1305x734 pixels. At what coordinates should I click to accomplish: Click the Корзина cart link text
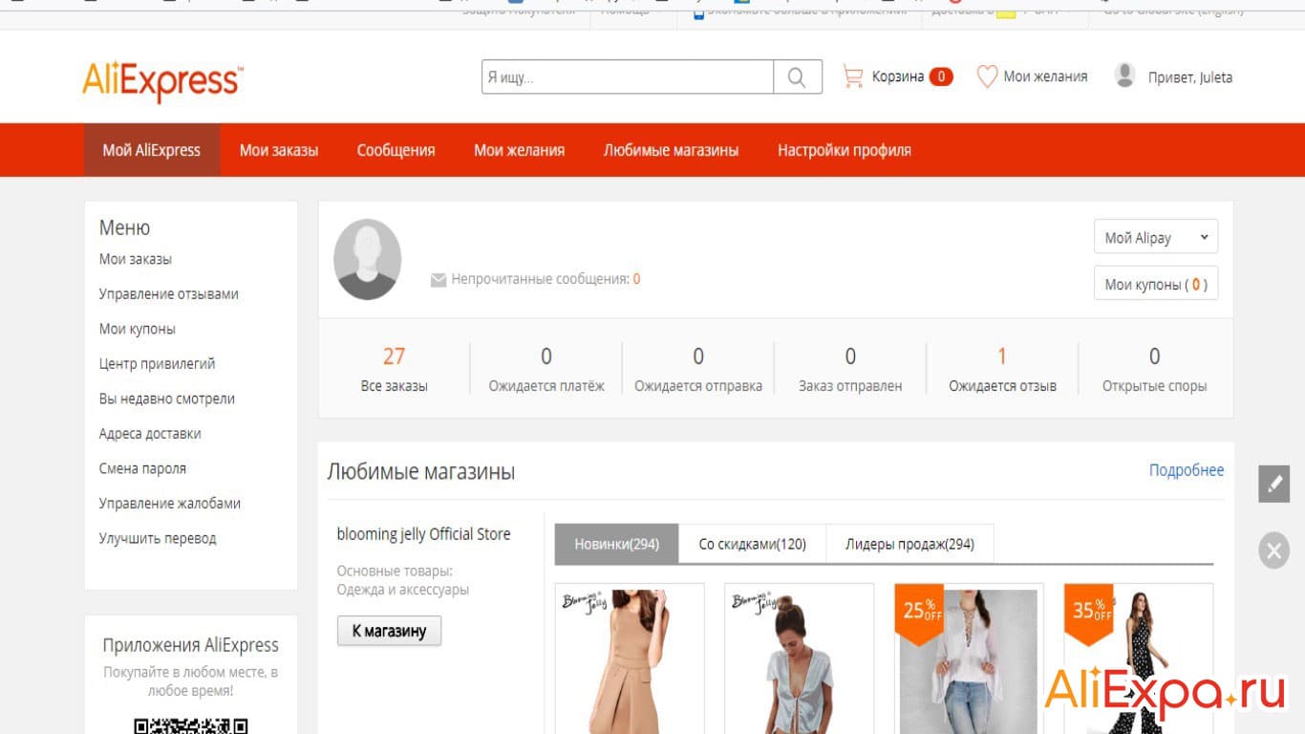(x=897, y=76)
